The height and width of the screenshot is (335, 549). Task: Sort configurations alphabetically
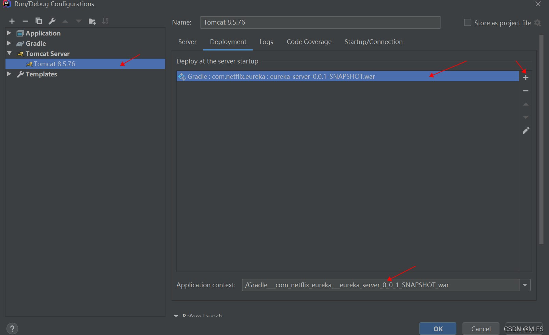106,21
